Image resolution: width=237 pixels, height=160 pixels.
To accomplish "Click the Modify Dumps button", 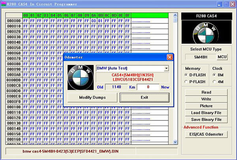I will pyautogui.click(x=92, y=97).
